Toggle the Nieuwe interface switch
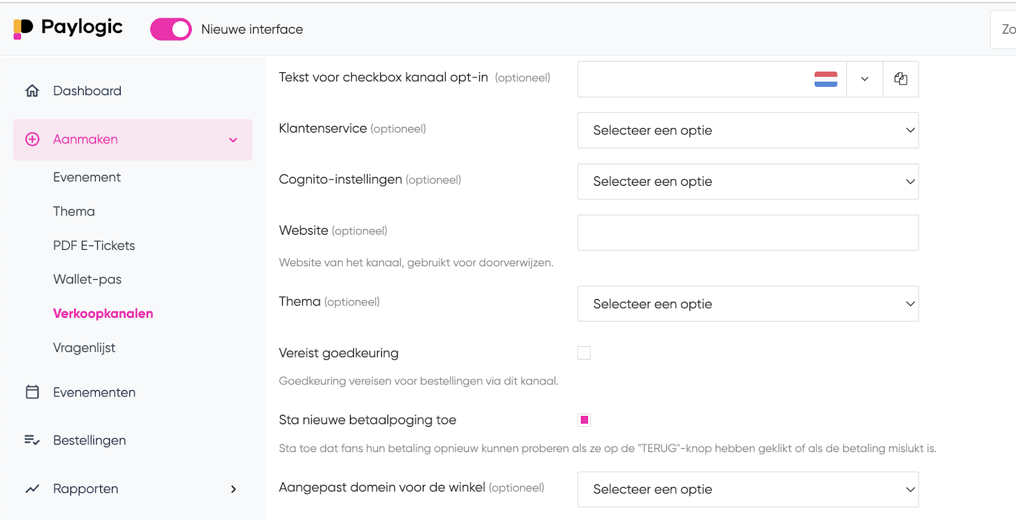Screen dimensions: 1016x520 [171, 29]
